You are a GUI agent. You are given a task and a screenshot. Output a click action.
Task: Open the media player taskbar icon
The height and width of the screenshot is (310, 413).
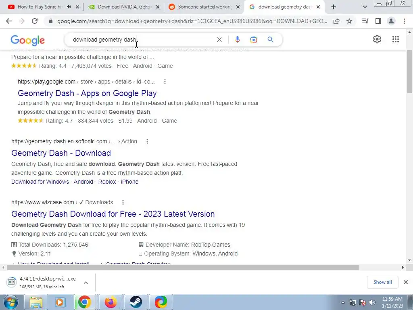[60, 302]
